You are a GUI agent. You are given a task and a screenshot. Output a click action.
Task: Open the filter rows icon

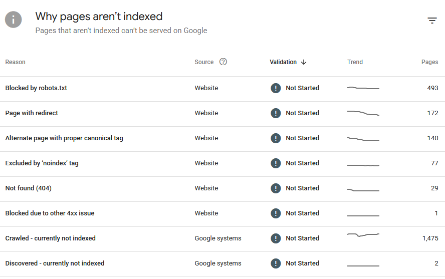tap(432, 21)
